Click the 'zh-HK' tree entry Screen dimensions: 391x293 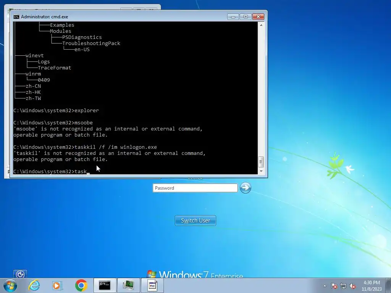click(33, 92)
